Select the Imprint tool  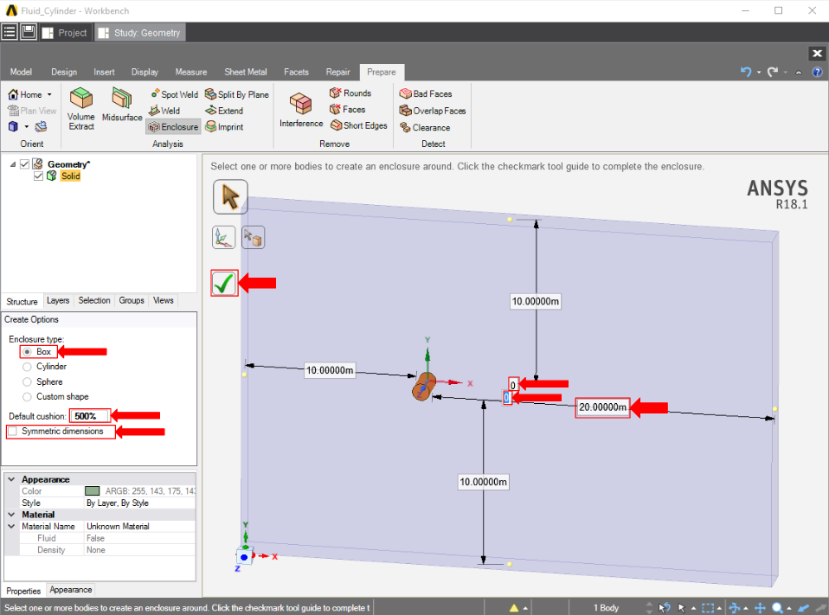(x=224, y=127)
